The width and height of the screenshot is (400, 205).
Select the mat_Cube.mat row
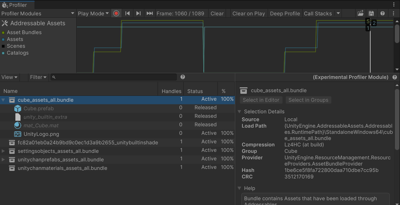[117, 126]
